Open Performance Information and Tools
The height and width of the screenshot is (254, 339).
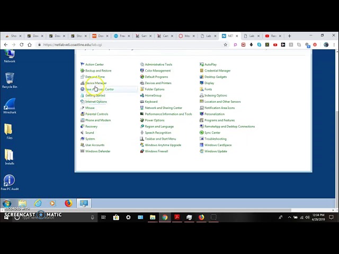[168, 114]
